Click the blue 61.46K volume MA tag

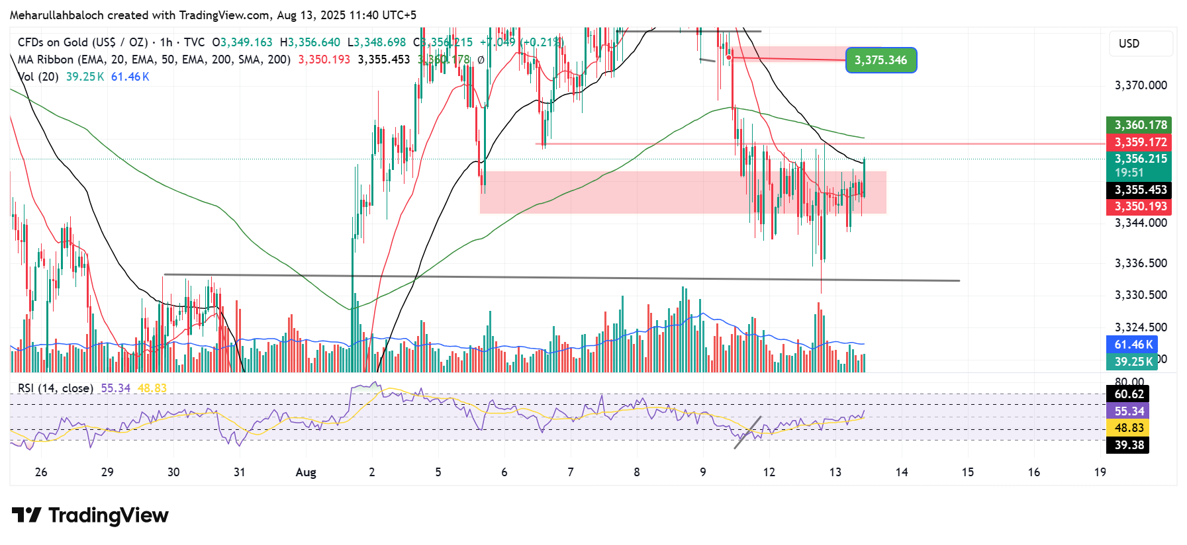[x=1133, y=345]
